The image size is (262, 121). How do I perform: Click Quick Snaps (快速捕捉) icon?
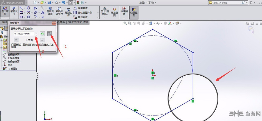(x=124, y=11)
